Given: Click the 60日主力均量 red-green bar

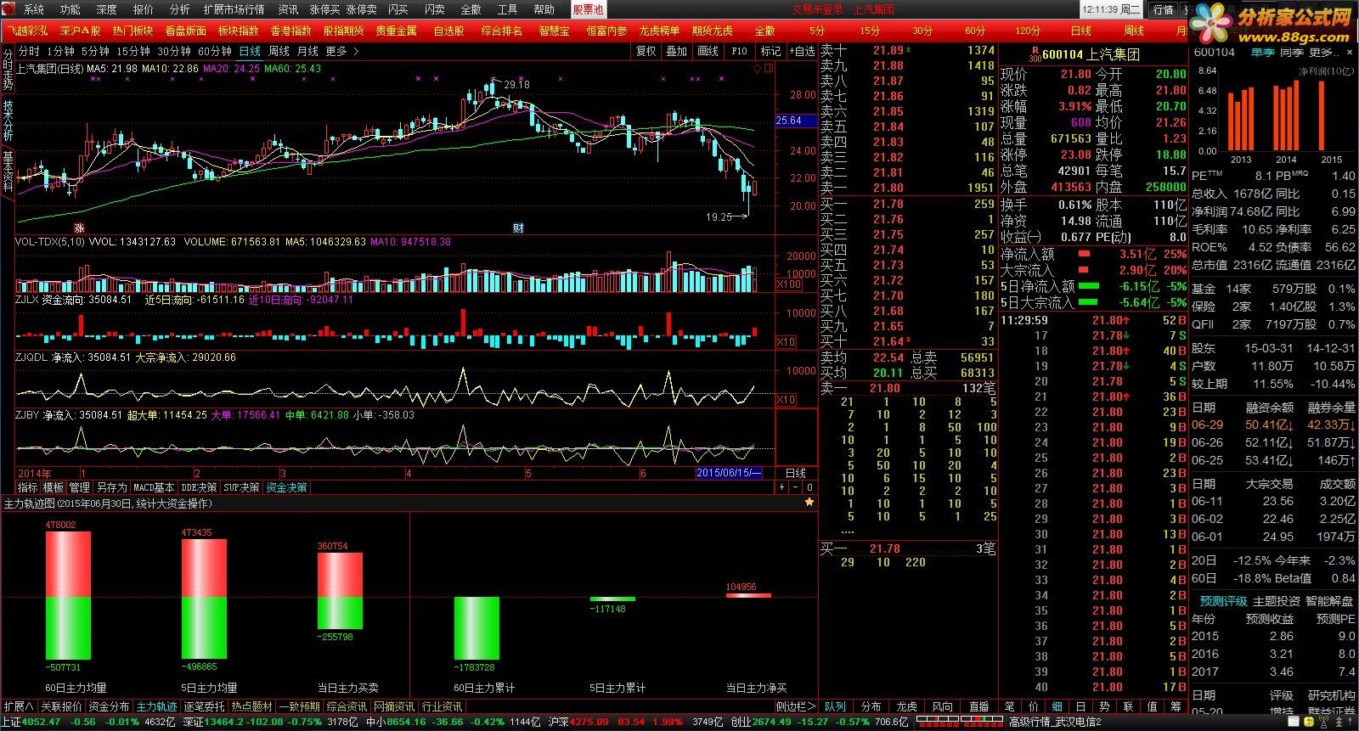Looking at the screenshot, I should point(68,597).
